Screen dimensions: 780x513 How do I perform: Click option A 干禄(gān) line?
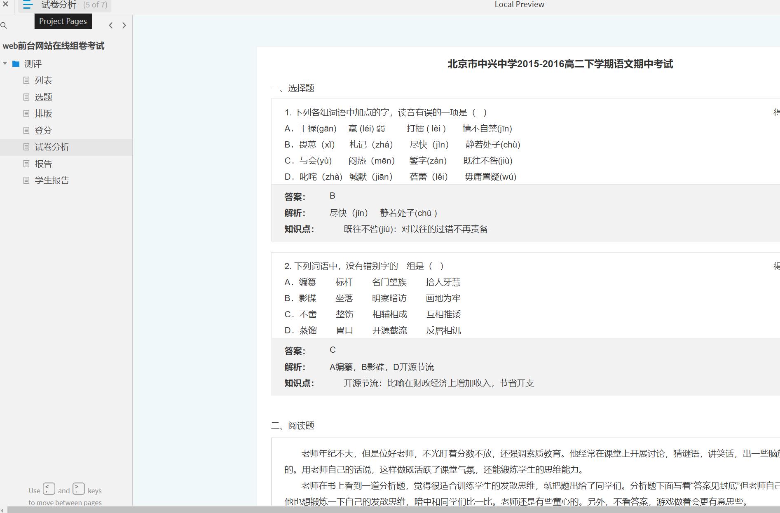click(x=398, y=129)
